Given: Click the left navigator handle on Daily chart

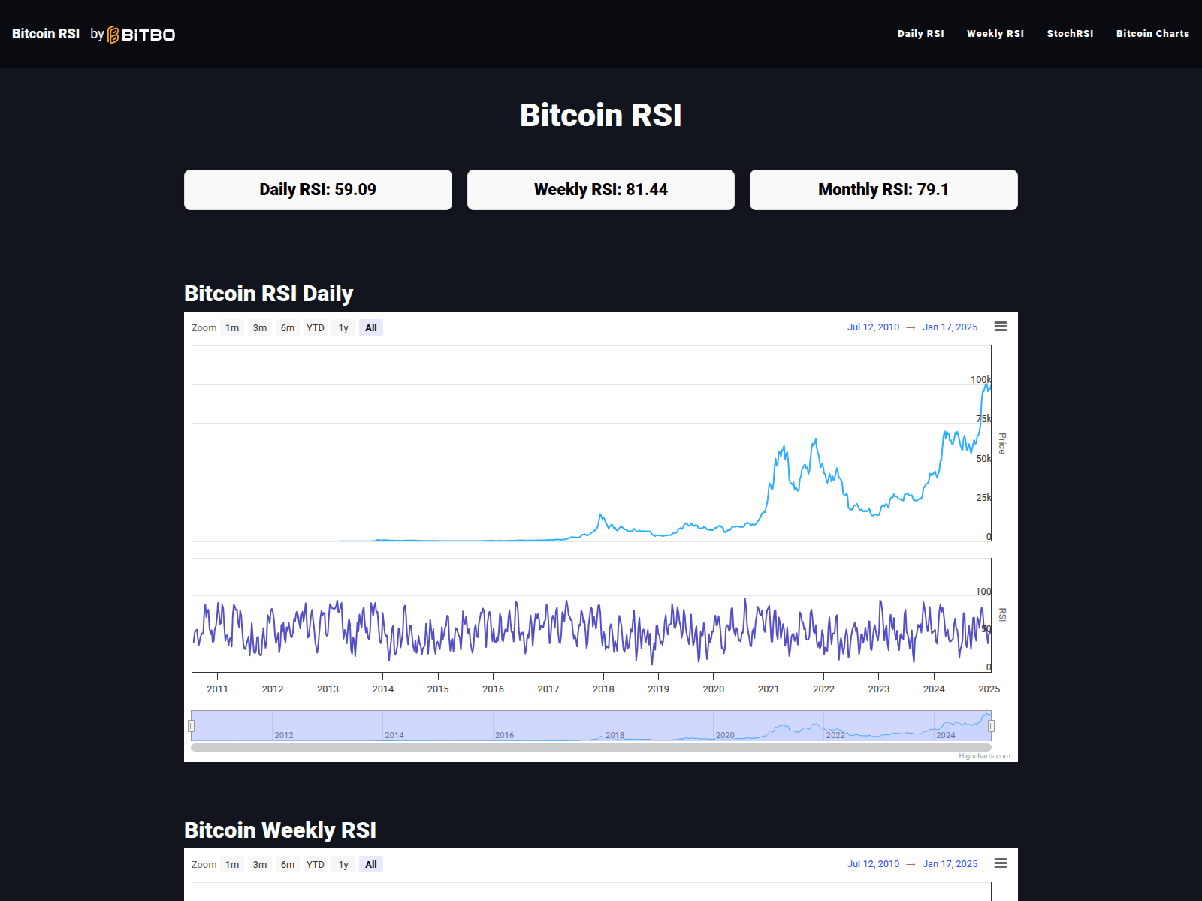Looking at the screenshot, I should pos(191,726).
